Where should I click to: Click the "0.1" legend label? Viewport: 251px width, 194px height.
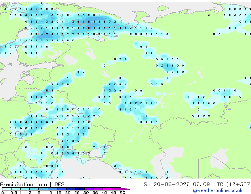point(4,192)
